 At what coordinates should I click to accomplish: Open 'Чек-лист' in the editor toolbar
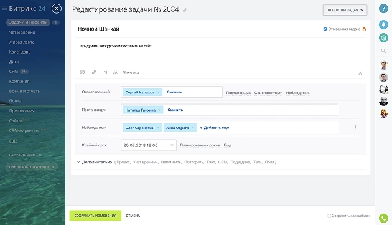(131, 72)
